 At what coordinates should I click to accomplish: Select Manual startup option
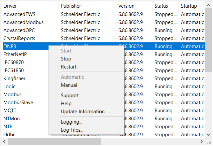point(69,85)
